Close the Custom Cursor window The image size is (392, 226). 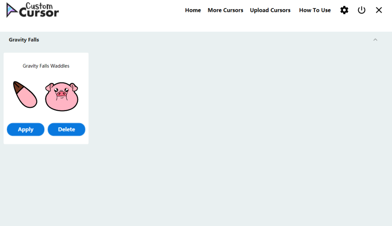coord(379,10)
